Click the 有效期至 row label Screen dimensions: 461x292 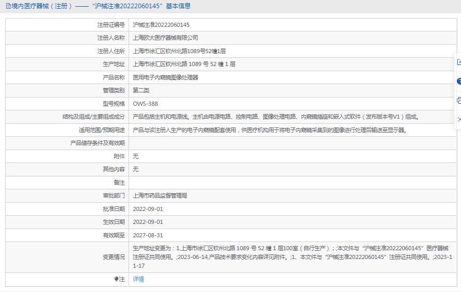(x=114, y=235)
